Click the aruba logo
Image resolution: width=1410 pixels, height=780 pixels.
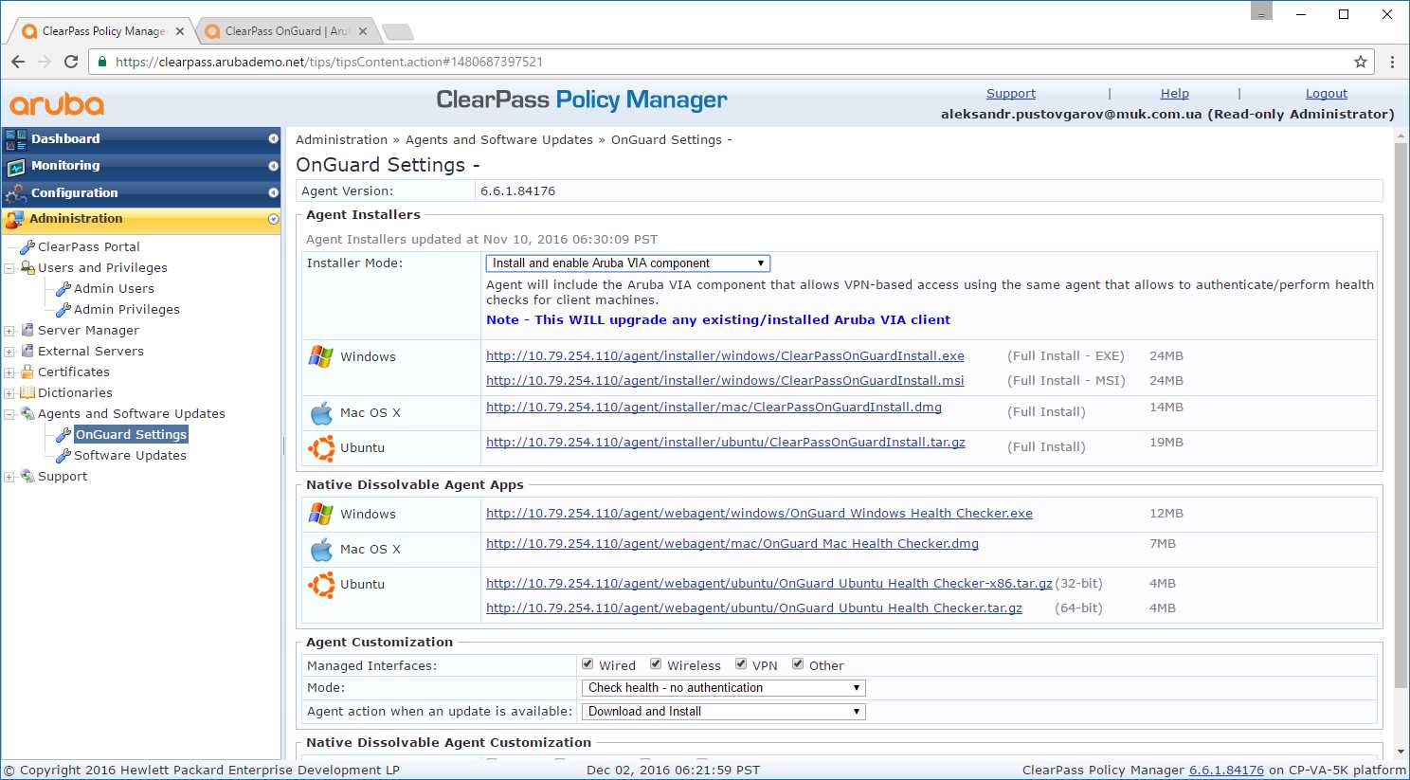[57, 103]
